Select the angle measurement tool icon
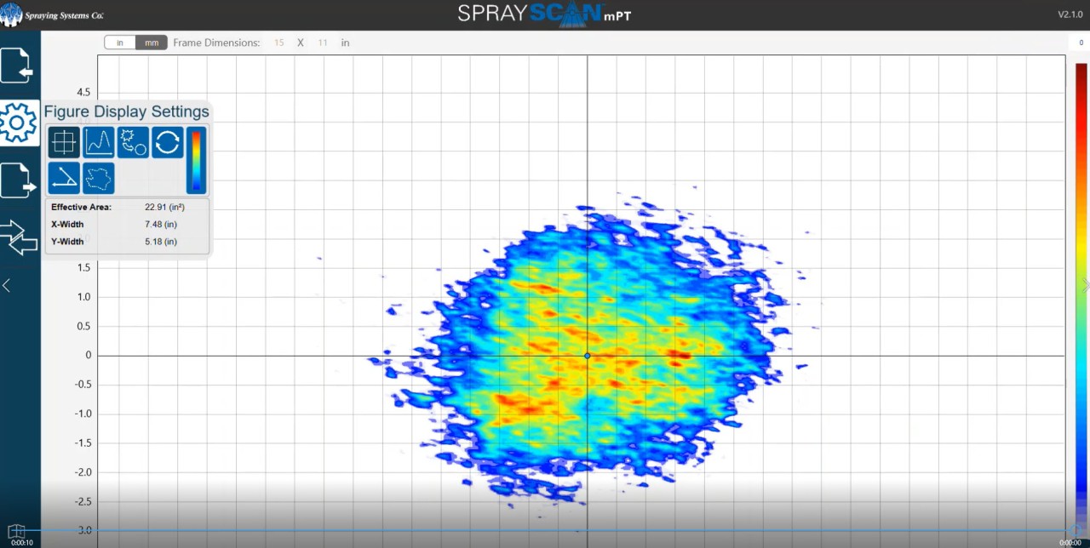This screenshot has height=548, width=1090. click(64, 177)
